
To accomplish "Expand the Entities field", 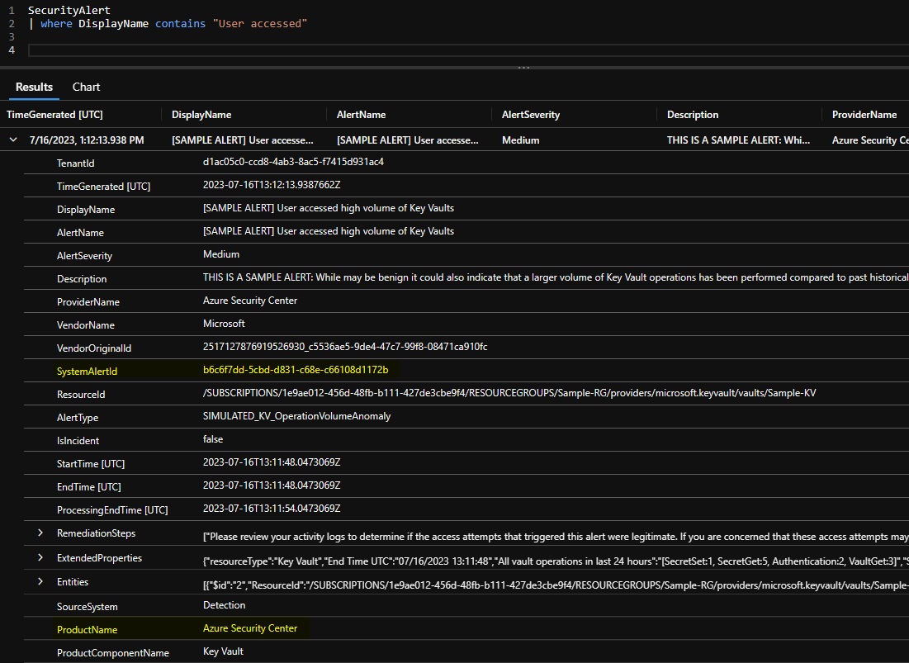I will coord(40,581).
